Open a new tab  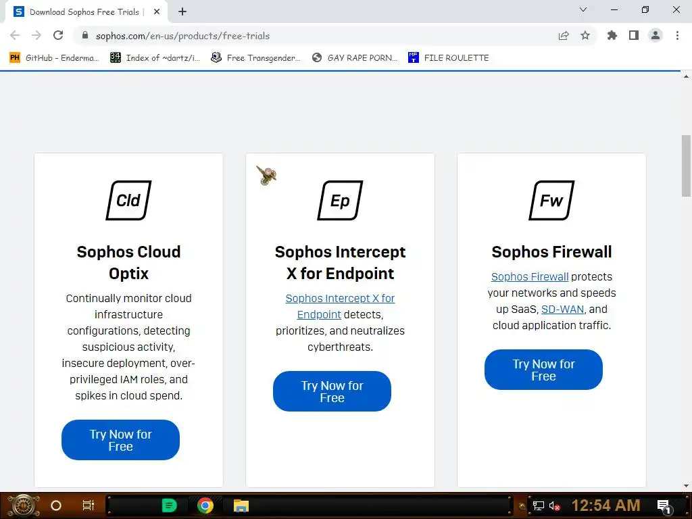(x=182, y=12)
